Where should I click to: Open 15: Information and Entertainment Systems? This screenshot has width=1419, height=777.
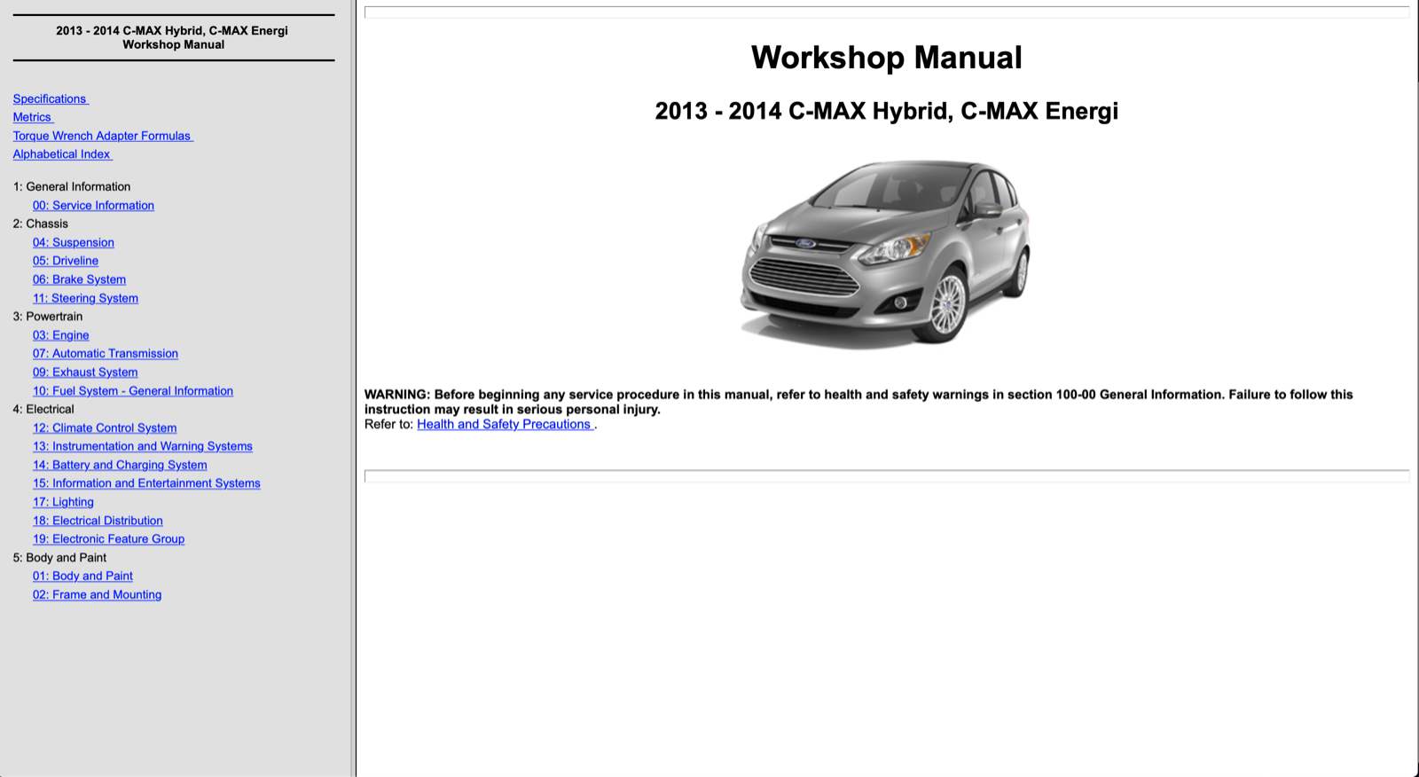click(146, 483)
